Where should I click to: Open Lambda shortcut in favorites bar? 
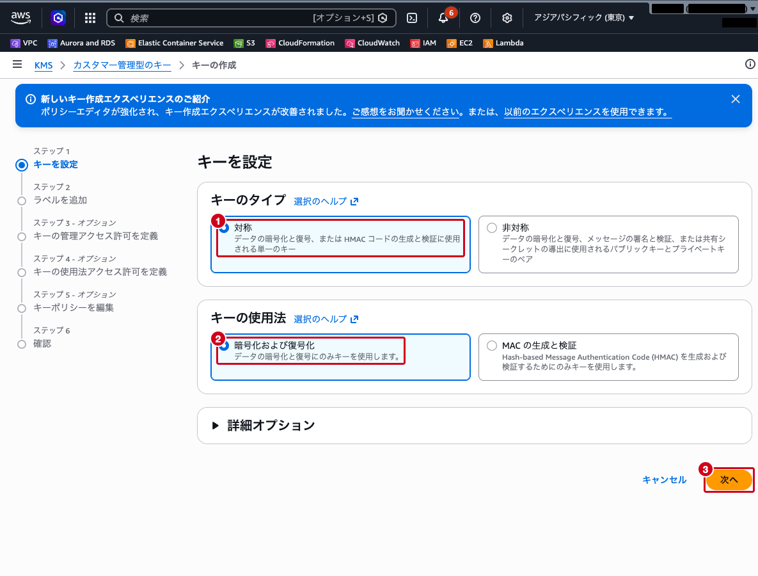click(x=503, y=43)
